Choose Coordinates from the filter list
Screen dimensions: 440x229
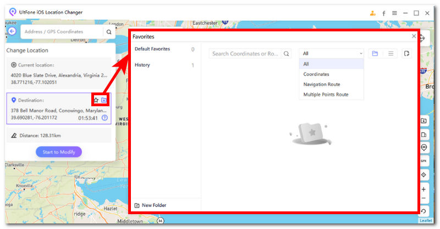coord(316,74)
